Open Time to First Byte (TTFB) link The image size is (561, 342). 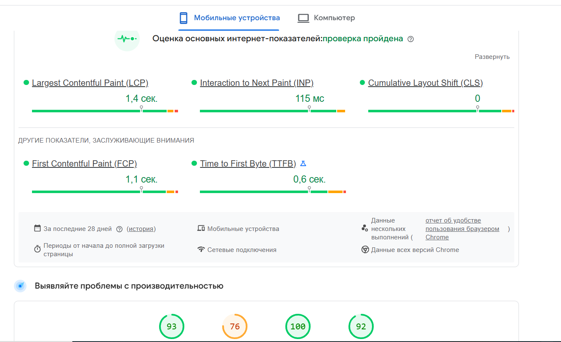(x=248, y=164)
